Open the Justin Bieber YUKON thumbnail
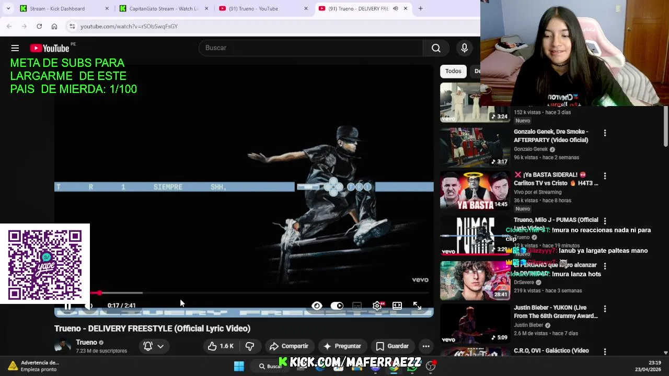The image size is (669, 376). point(475,324)
